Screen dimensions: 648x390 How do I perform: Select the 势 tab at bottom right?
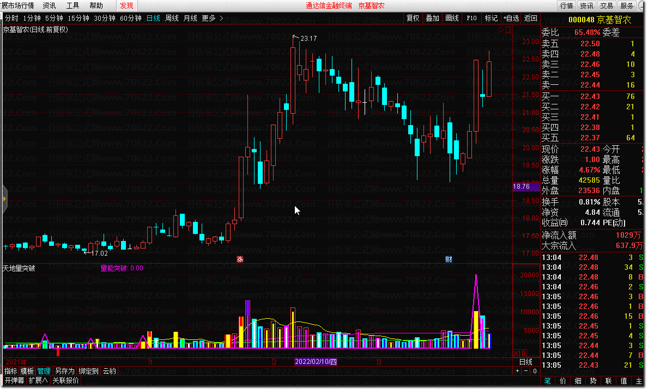tap(593, 381)
